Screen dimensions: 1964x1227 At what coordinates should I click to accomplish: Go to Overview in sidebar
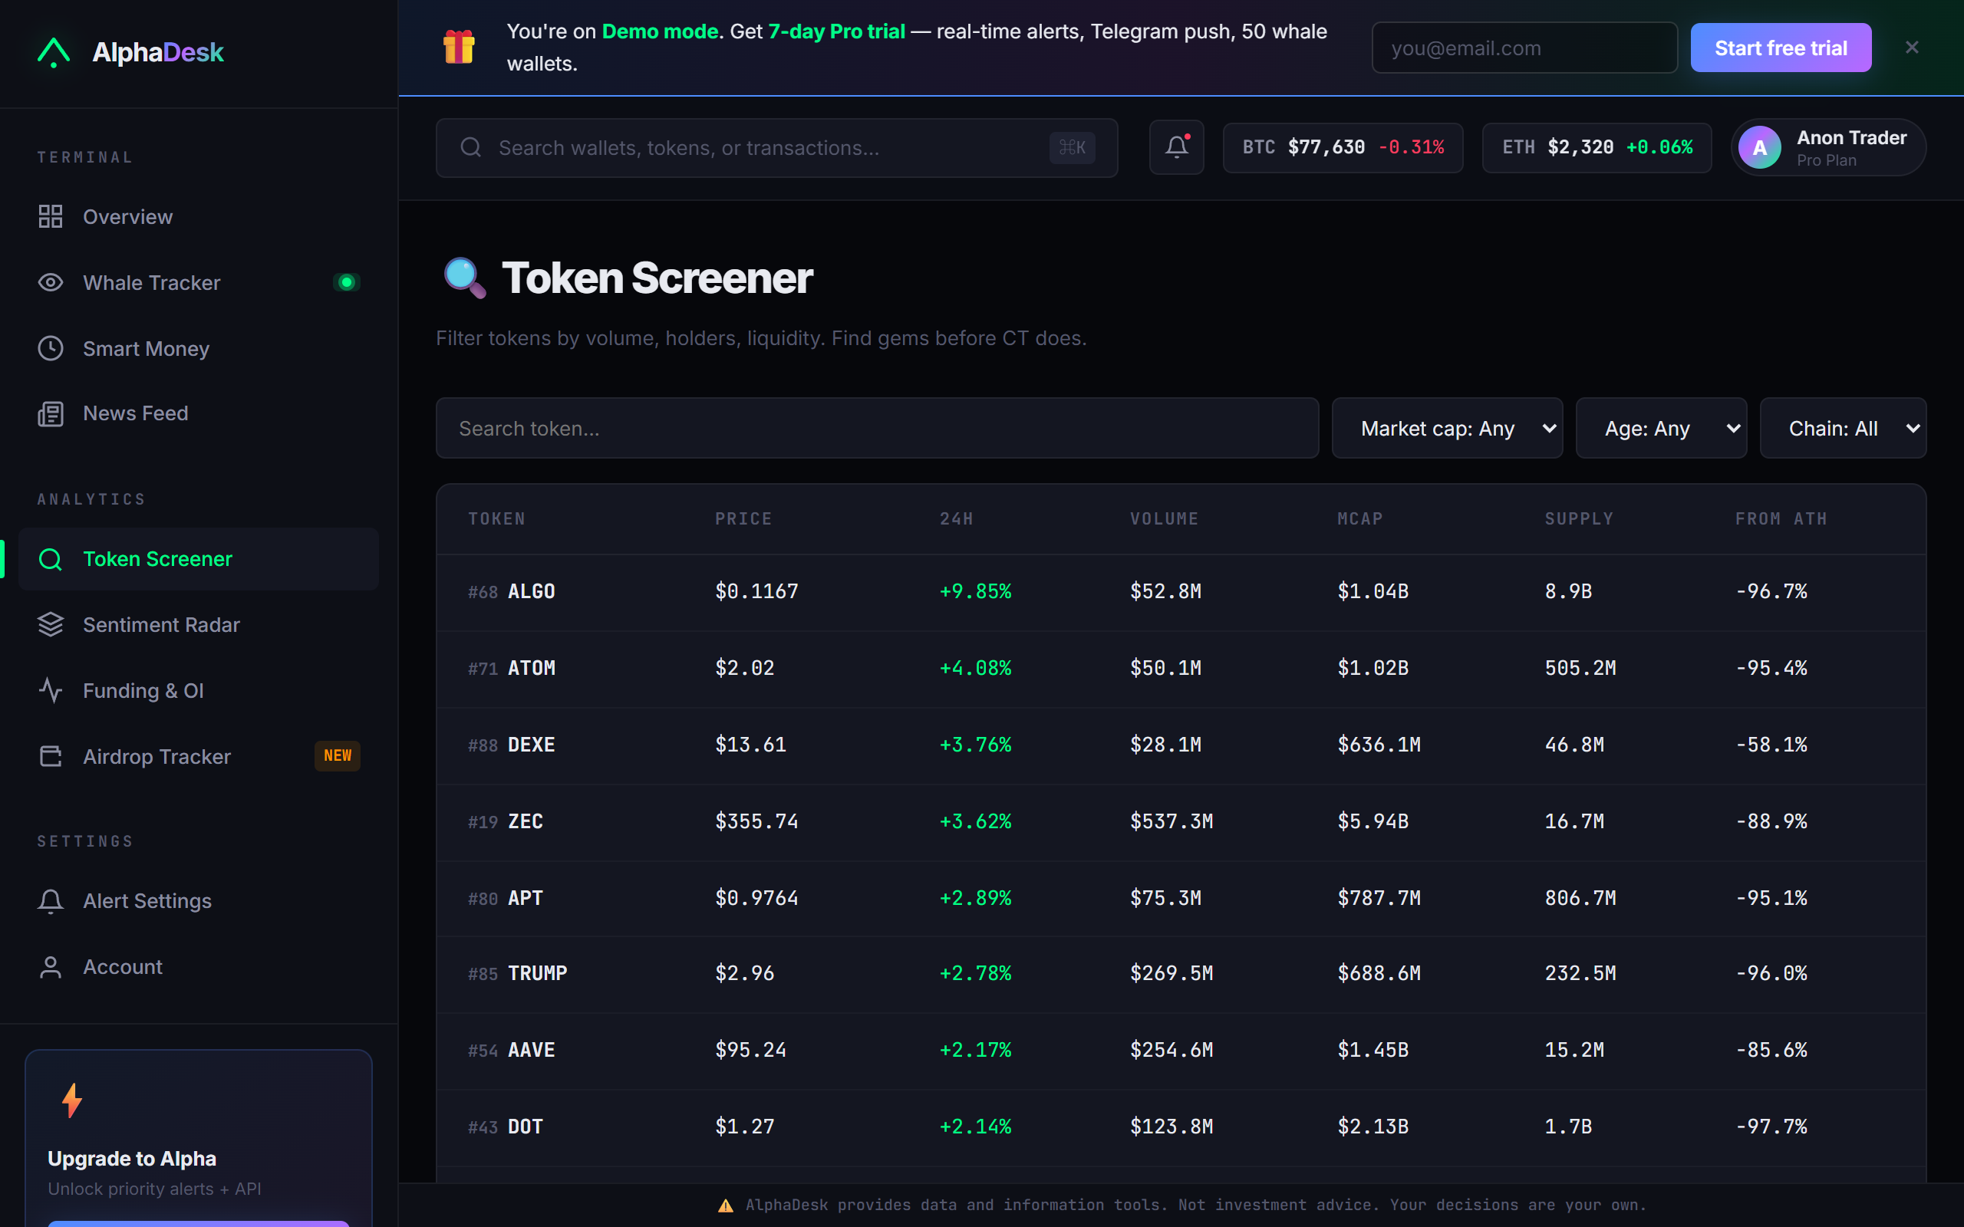tap(199, 217)
